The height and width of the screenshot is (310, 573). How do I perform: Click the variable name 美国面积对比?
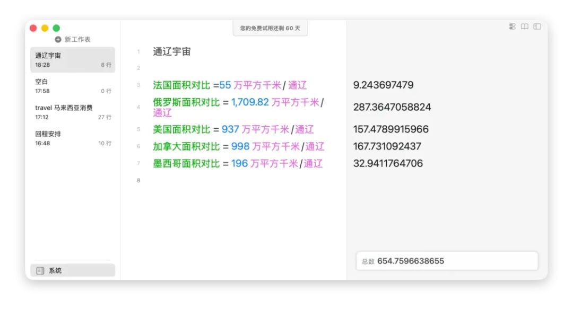(181, 129)
